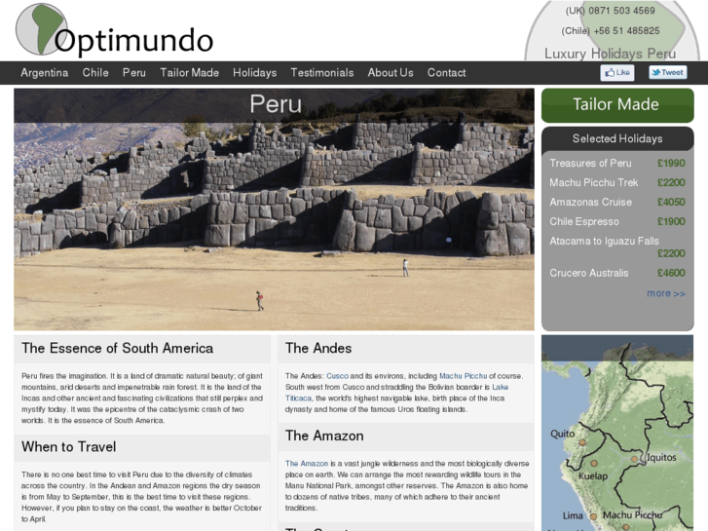The height and width of the screenshot is (531, 708).
Task: Click The Amazon section heading
Action: [x=324, y=436]
